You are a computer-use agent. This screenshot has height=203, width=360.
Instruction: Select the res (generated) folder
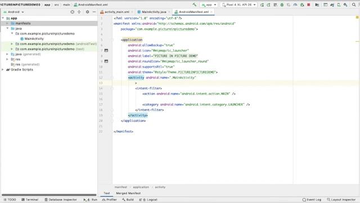click(x=28, y=64)
